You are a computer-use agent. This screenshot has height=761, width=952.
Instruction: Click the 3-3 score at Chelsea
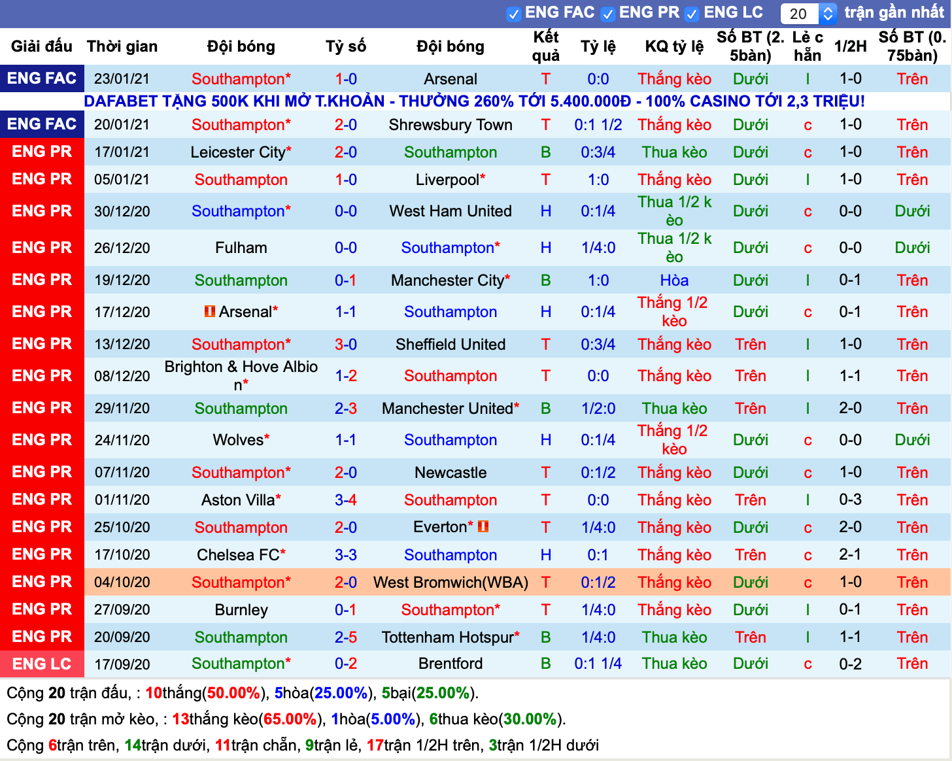[346, 555]
